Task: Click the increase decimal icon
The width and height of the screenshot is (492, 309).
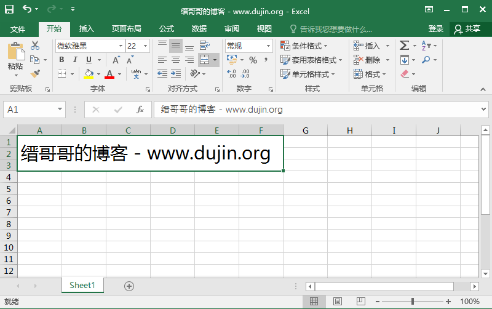Action: coord(231,74)
